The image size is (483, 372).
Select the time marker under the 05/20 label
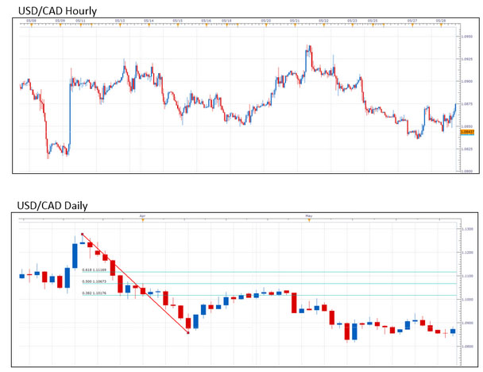(x=266, y=25)
